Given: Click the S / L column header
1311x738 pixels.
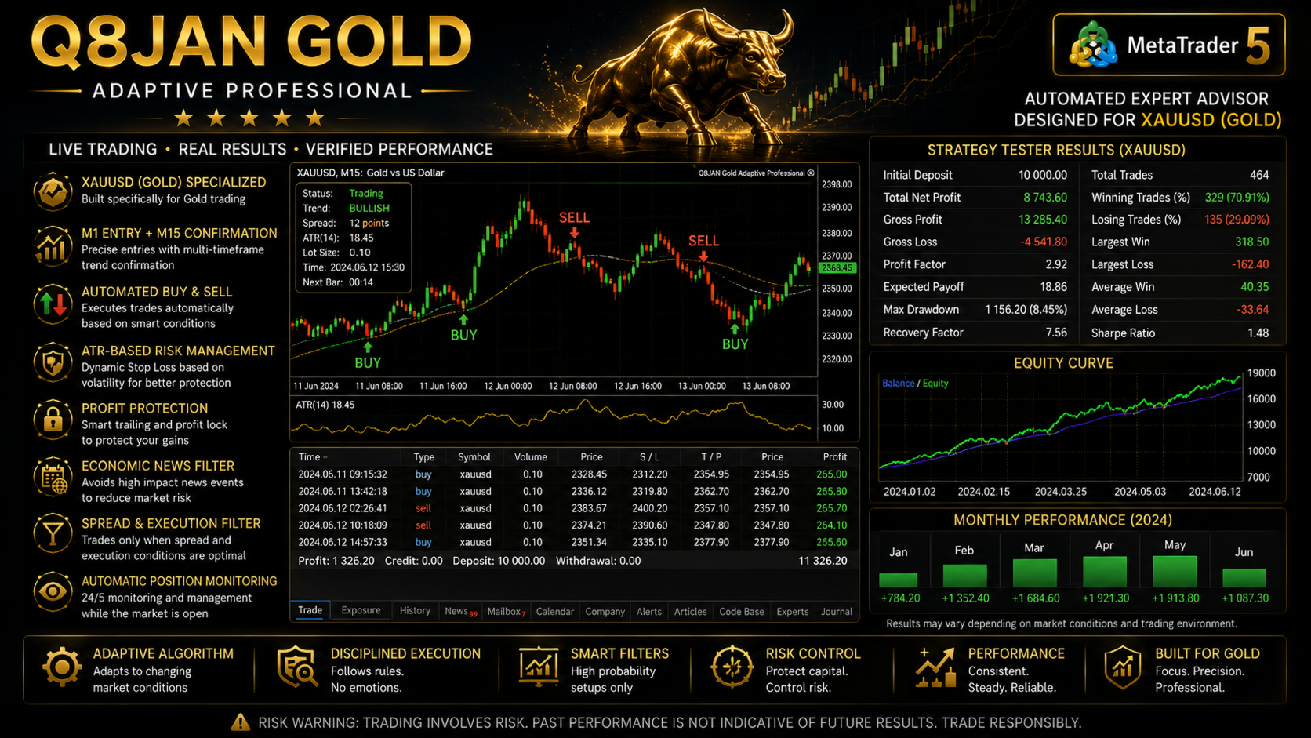Looking at the screenshot, I should (650, 456).
